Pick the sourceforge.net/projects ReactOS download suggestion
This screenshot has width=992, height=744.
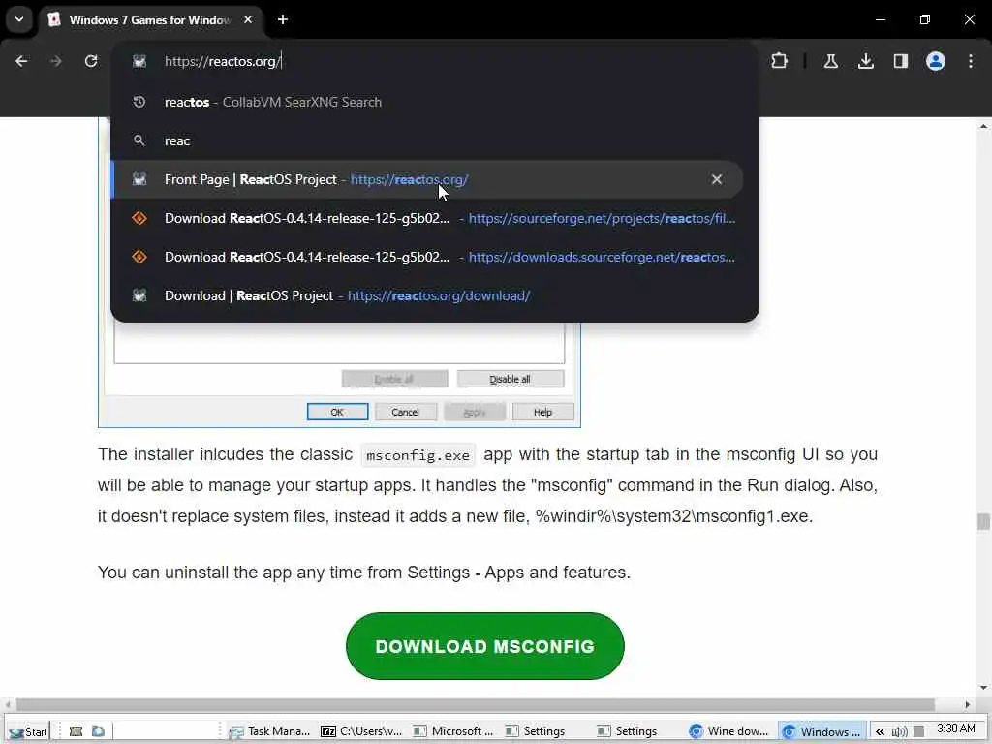427,218
